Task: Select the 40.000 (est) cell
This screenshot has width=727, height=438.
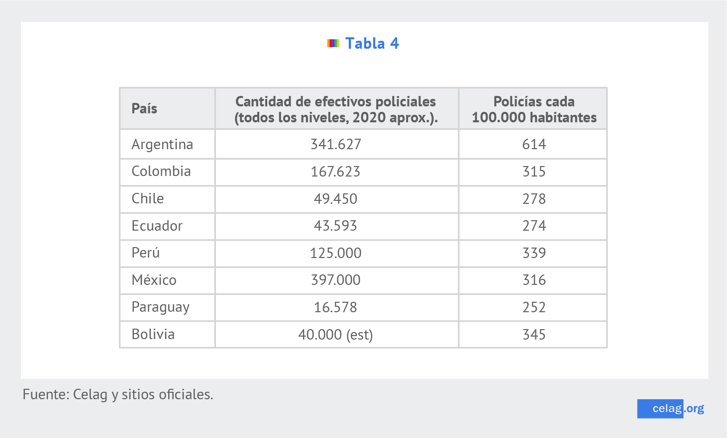Action: point(336,335)
